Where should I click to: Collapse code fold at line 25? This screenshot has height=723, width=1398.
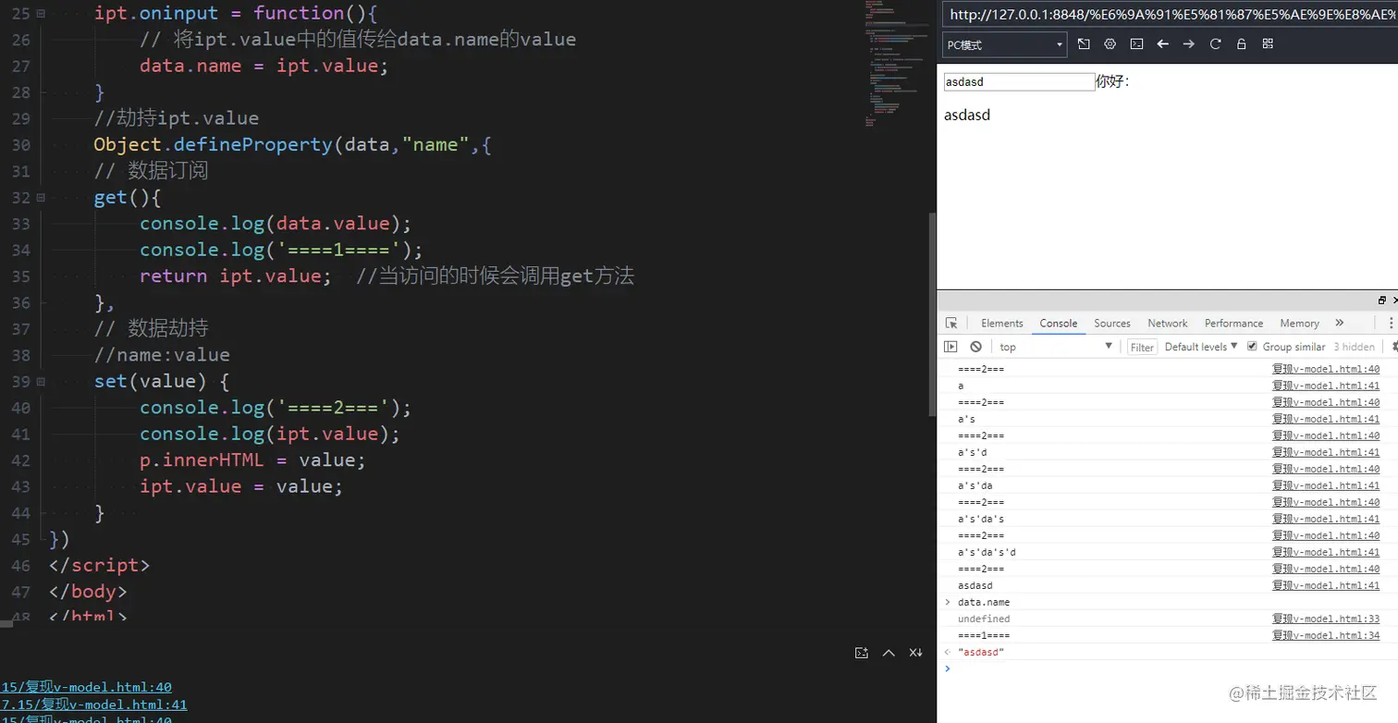click(41, 14)
